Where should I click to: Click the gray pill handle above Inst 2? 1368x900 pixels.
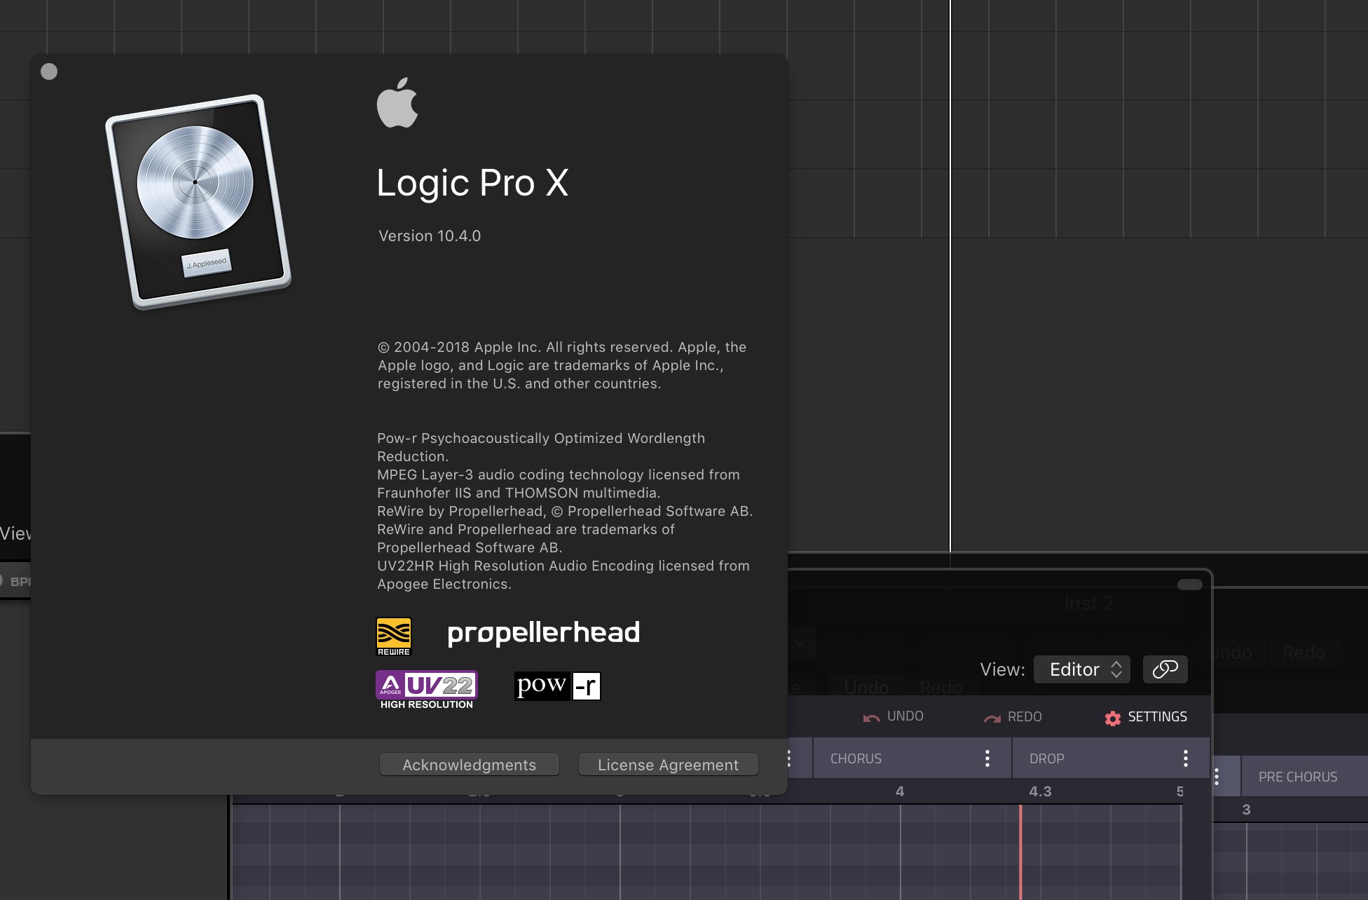tap(1189, 585)
